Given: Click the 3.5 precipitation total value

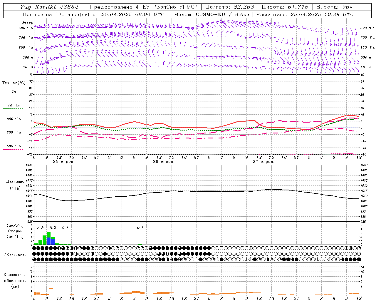Looking at the screenshot, I should [41, 228].
